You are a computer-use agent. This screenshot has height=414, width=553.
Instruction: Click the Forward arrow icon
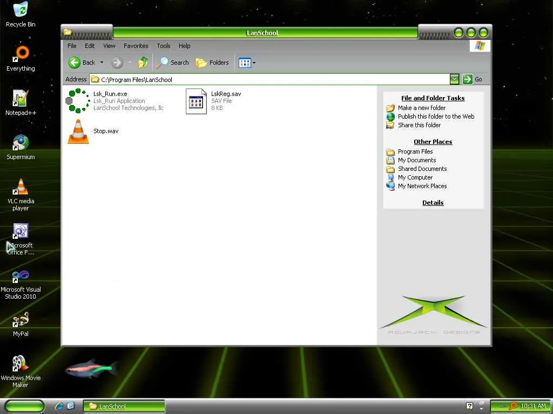click(117, 63)
